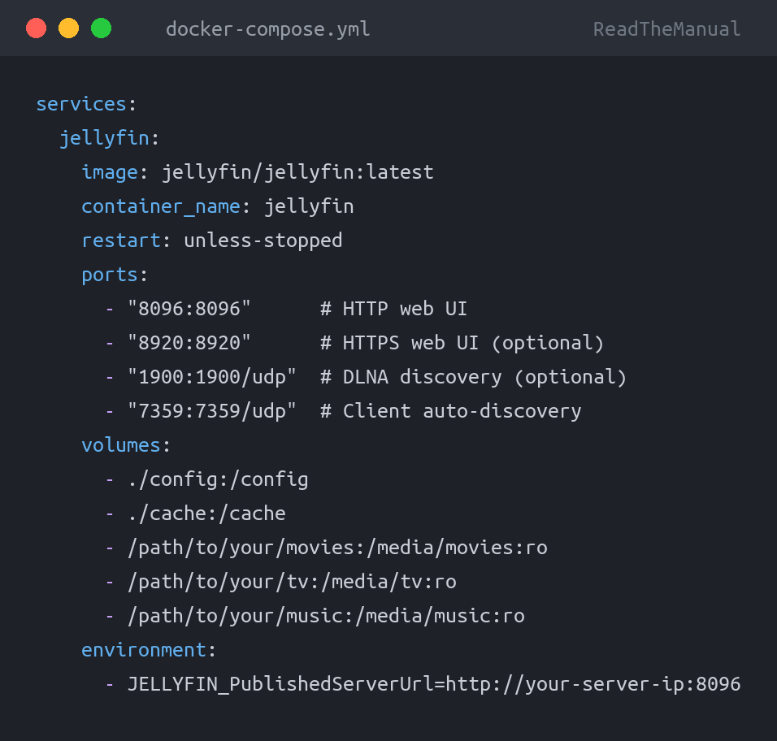Select the value jellyfin/jellyfin:latest
This screenshot has width=777, height=741.
pos(297,172)
